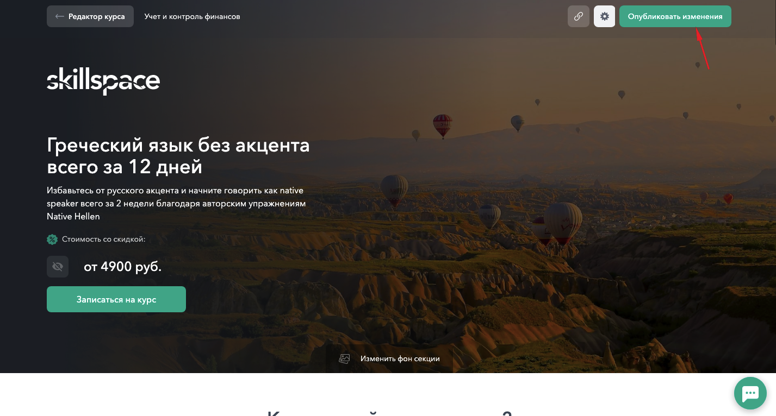Click the image icon beside Изменить фон секции
Screen dimensions: 776x416
click(344, 358)
